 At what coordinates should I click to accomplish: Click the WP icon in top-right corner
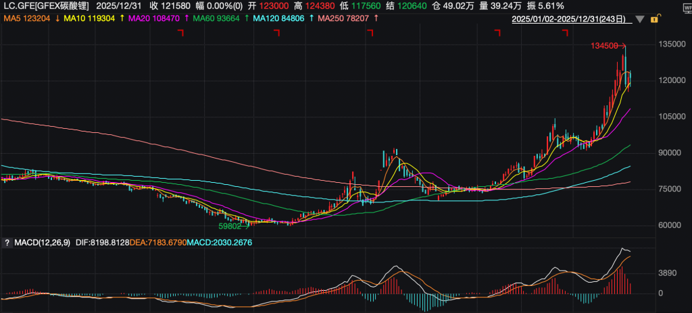[683, 5]
